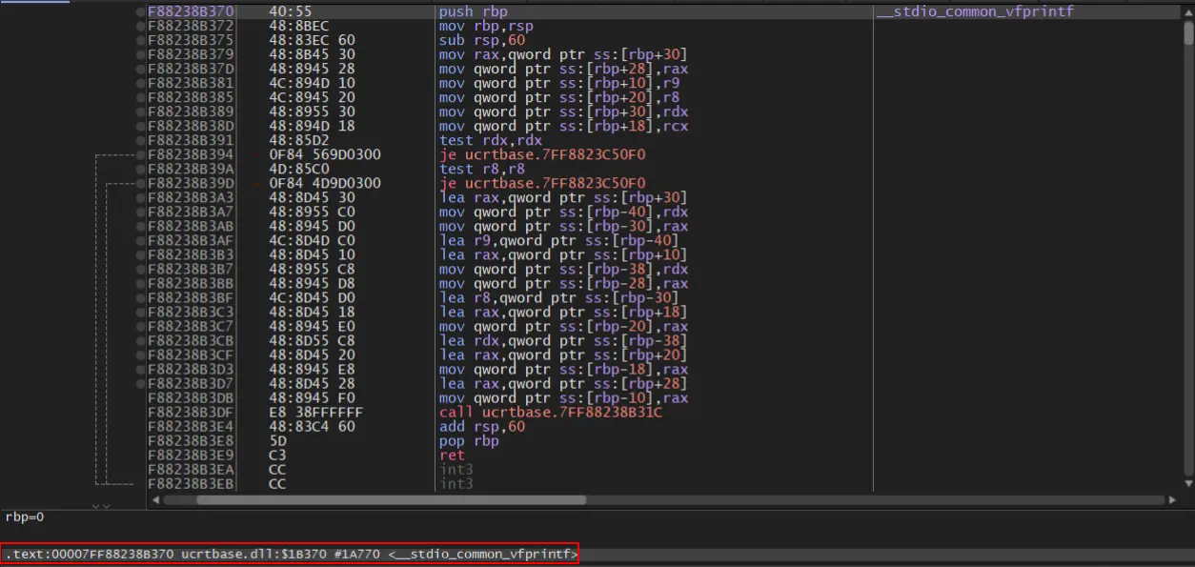The height and width of the screenshot is (567, 1195).
Task: Toggle breakpoint dot on row F88238B3D3
Action: [141, 369]
